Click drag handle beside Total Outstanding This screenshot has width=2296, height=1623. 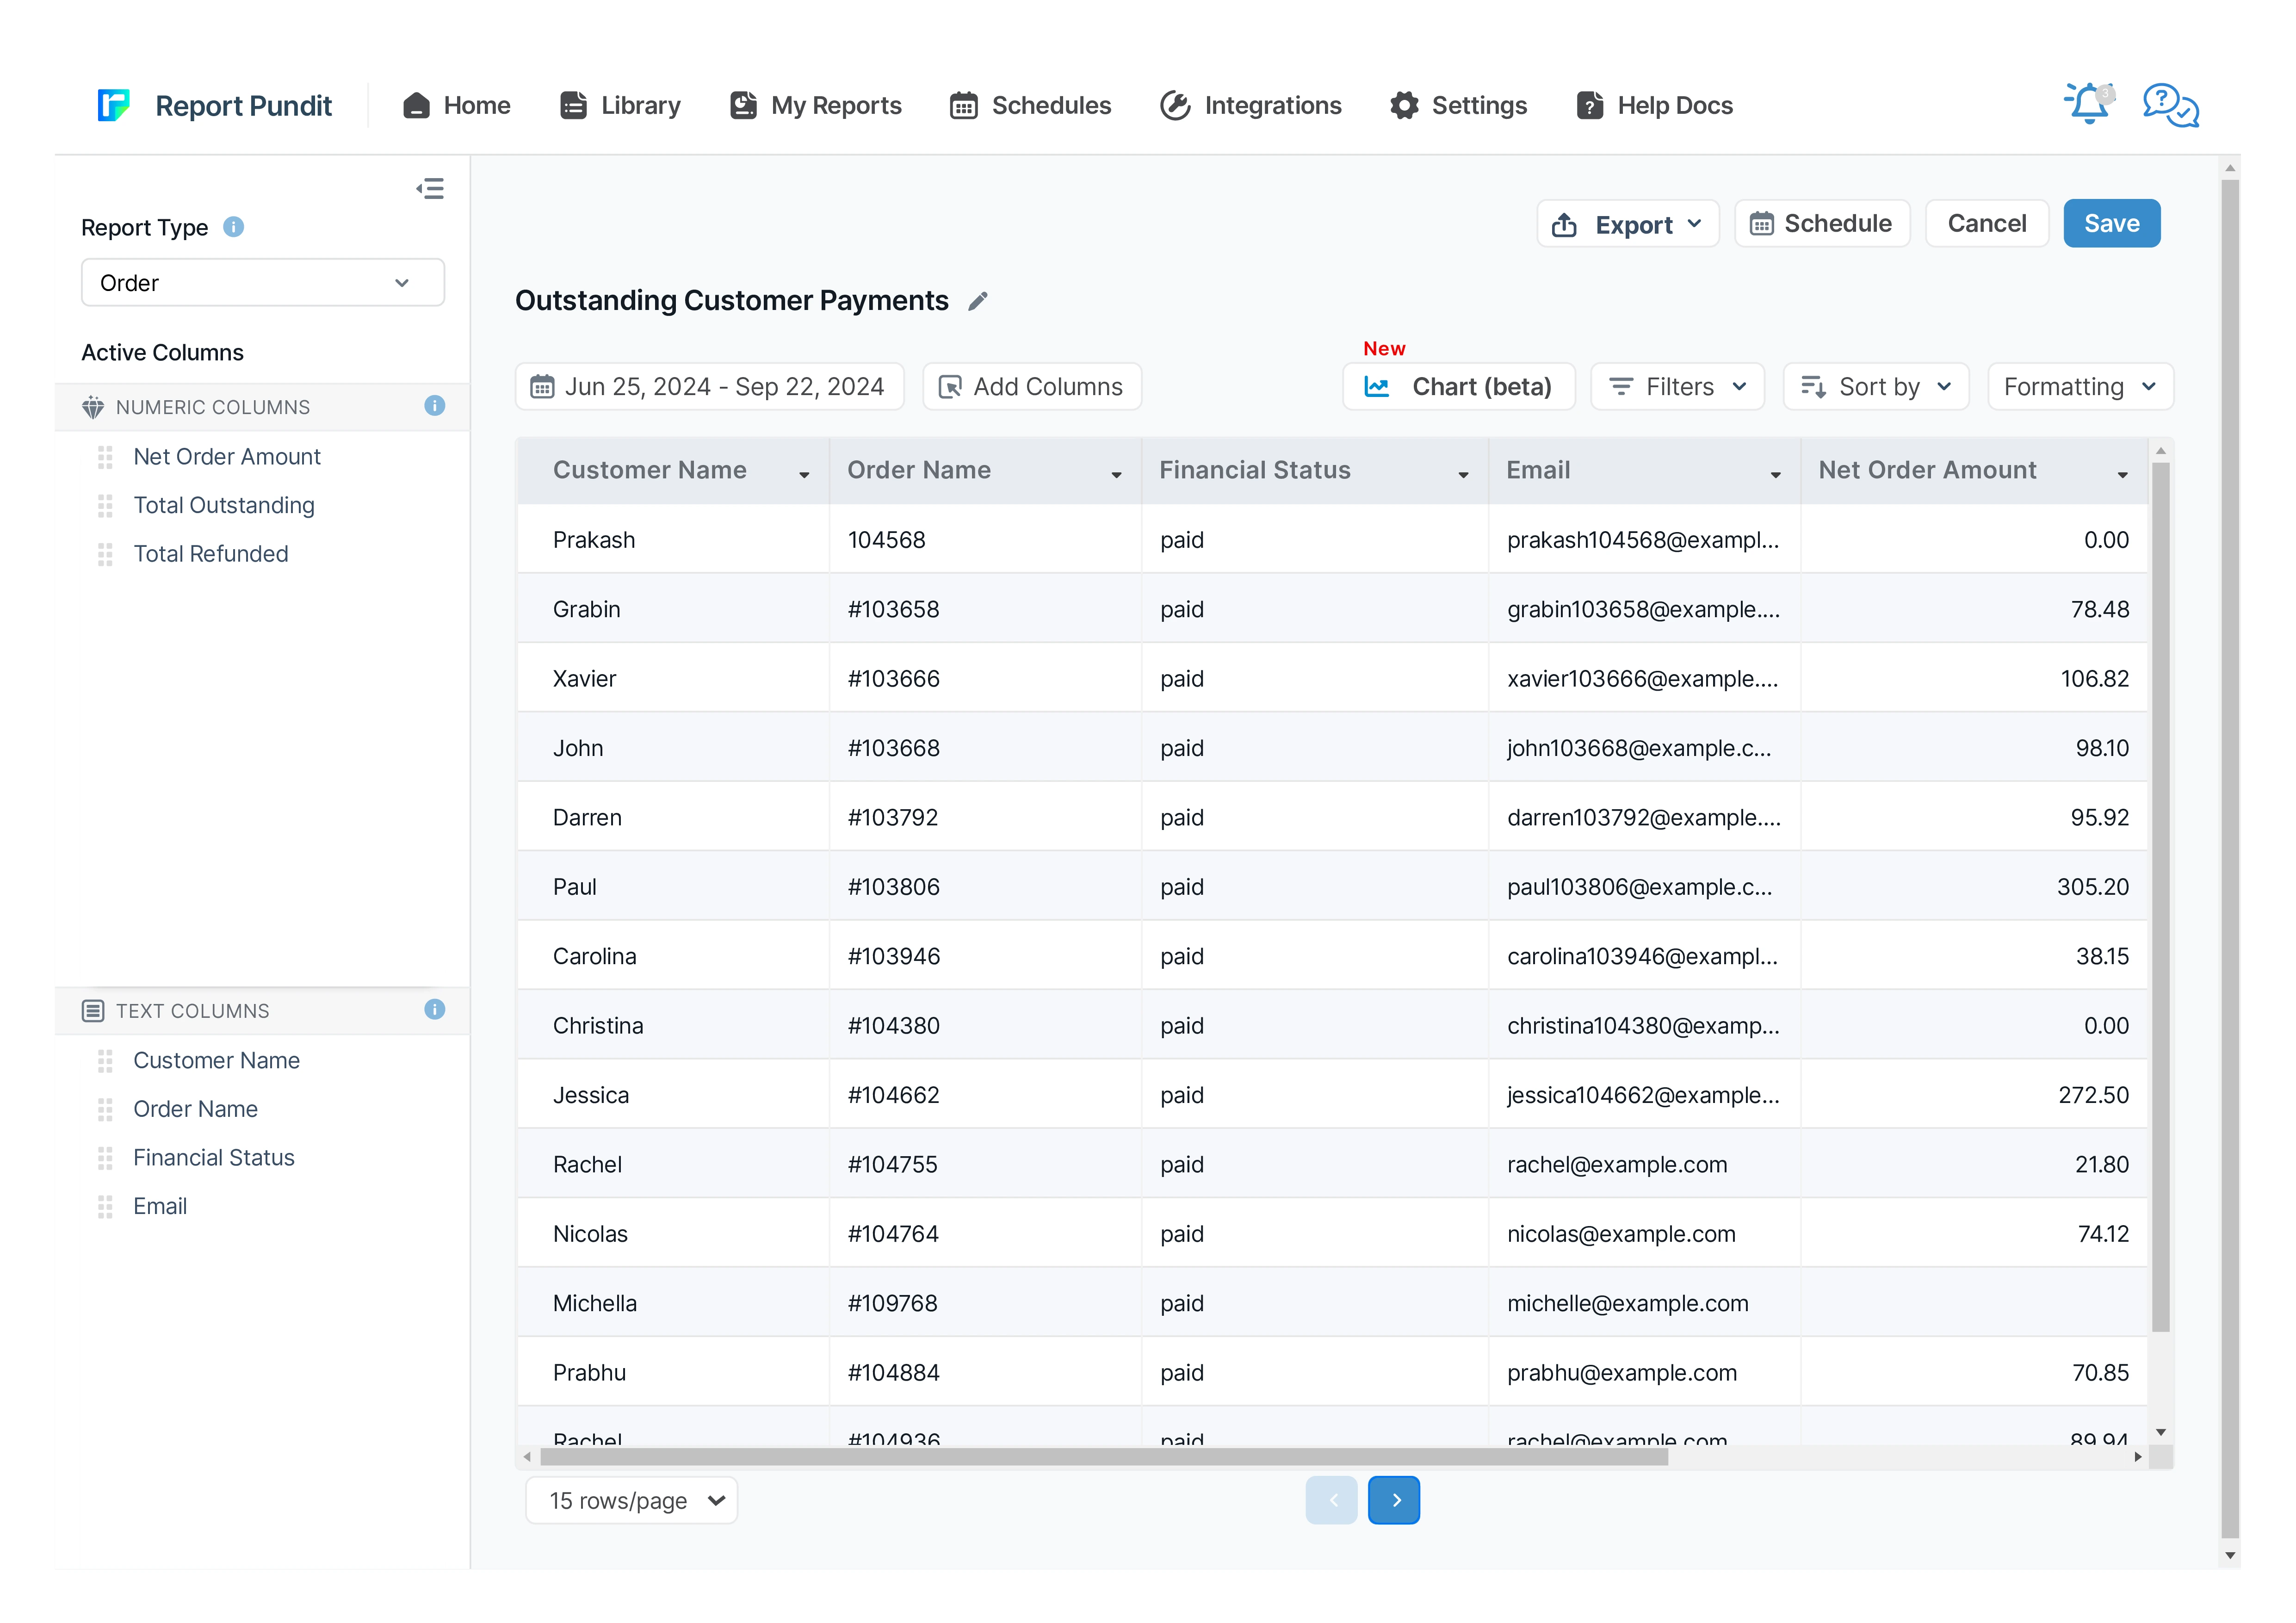pos(105,506)
